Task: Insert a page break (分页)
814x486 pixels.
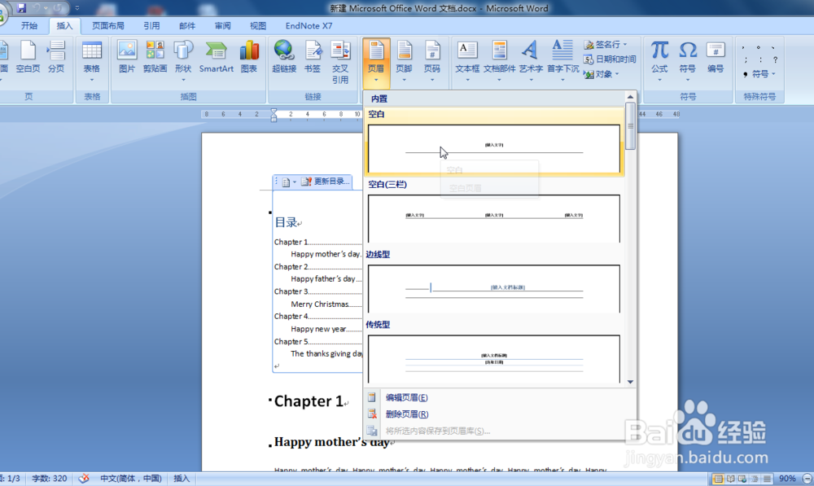Action: point(56,57)
